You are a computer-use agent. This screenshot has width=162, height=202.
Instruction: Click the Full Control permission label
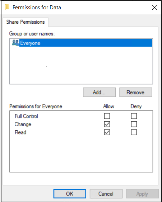tap(26, 116)
